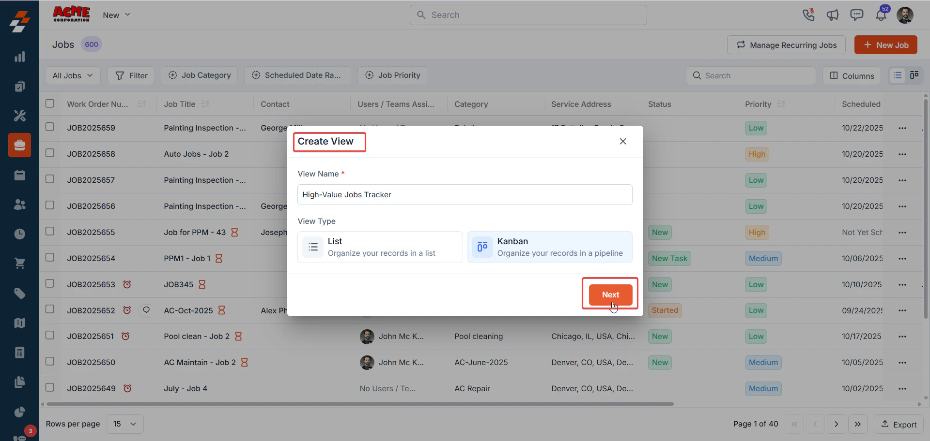This screenshot has width=930, height=441.
Task: Click the jobs table Search field
Action: pyautogui.click(x=751, y=76)
